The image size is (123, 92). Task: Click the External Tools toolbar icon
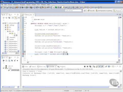click(x=31, y=7)
